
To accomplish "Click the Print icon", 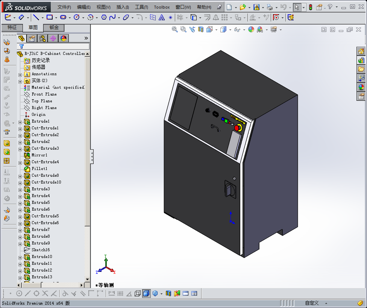I will tap(270, 7).
